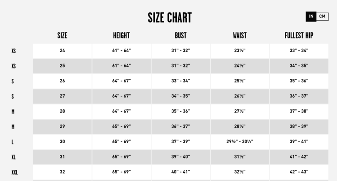
Task: Select the HEIGHT column header
Action: pyautogui.click(x=121, y=35)
